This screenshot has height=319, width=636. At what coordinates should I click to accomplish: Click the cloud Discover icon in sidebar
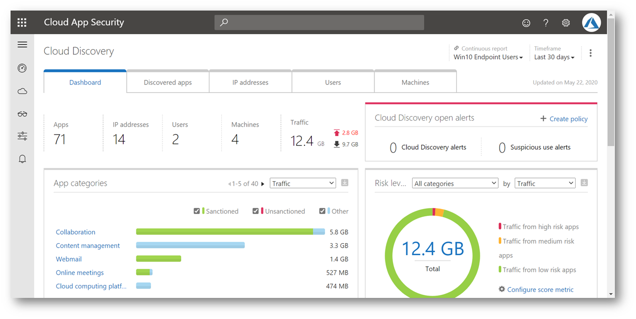point(22,91)
